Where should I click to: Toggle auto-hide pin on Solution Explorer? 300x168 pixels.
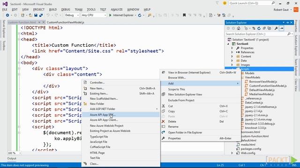pos(287,22)
